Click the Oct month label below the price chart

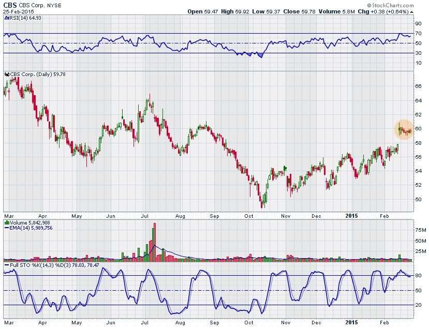tap(249, 214)
